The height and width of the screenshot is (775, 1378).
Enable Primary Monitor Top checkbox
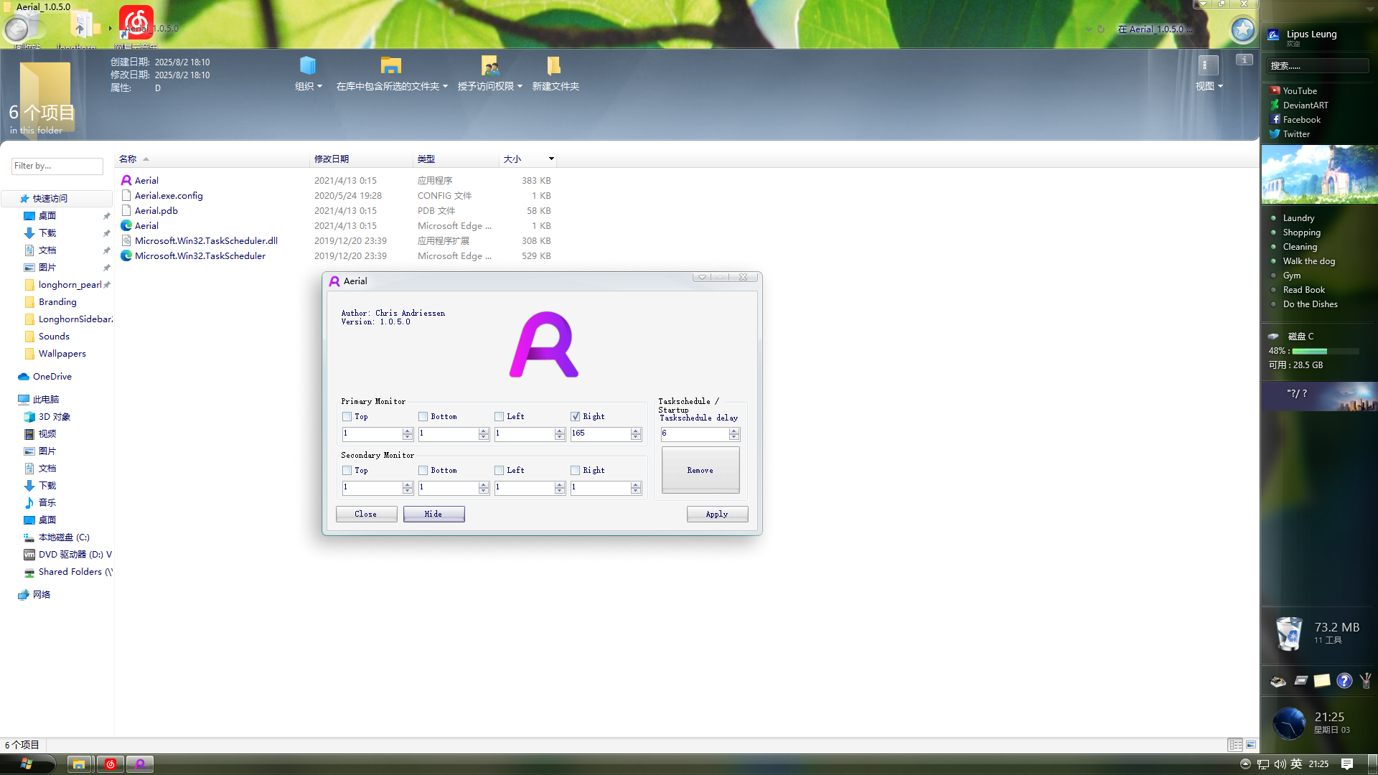tap(347, 417)
